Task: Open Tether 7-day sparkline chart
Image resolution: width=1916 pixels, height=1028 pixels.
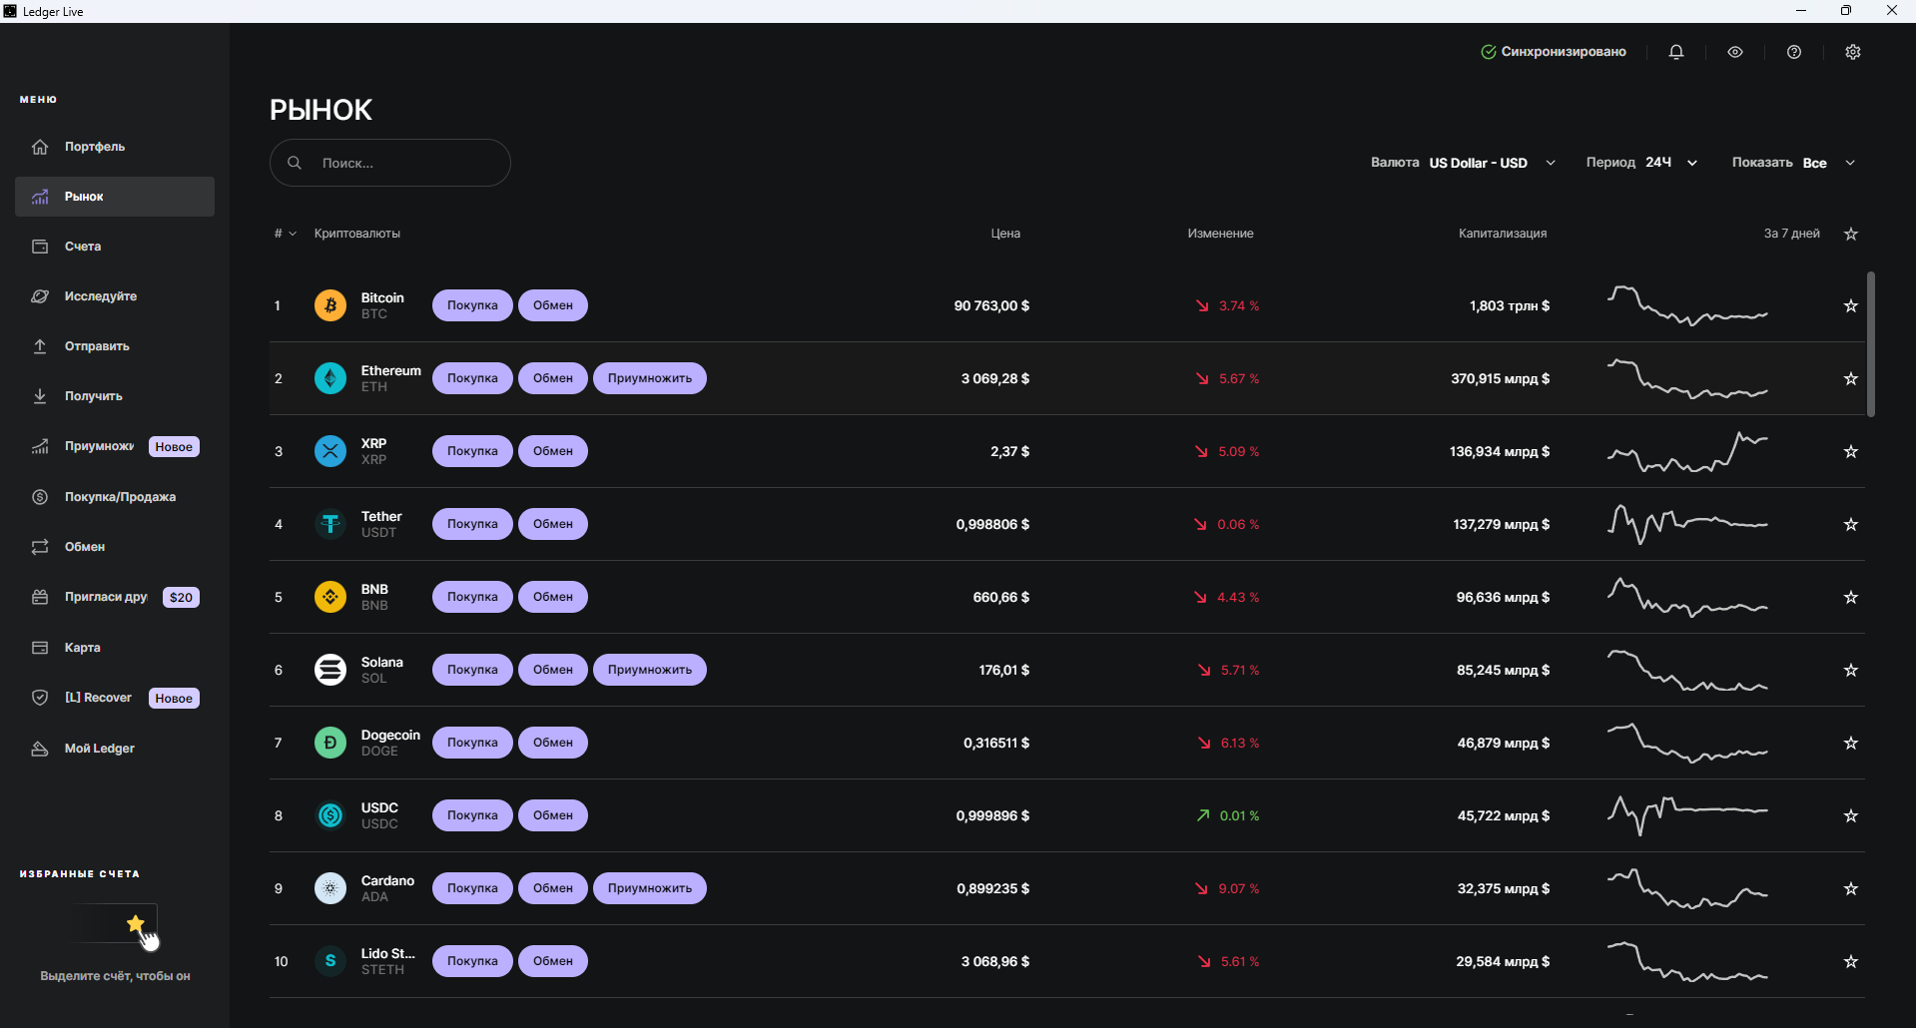Action: pyautogui.click(x=1687, y=524)
